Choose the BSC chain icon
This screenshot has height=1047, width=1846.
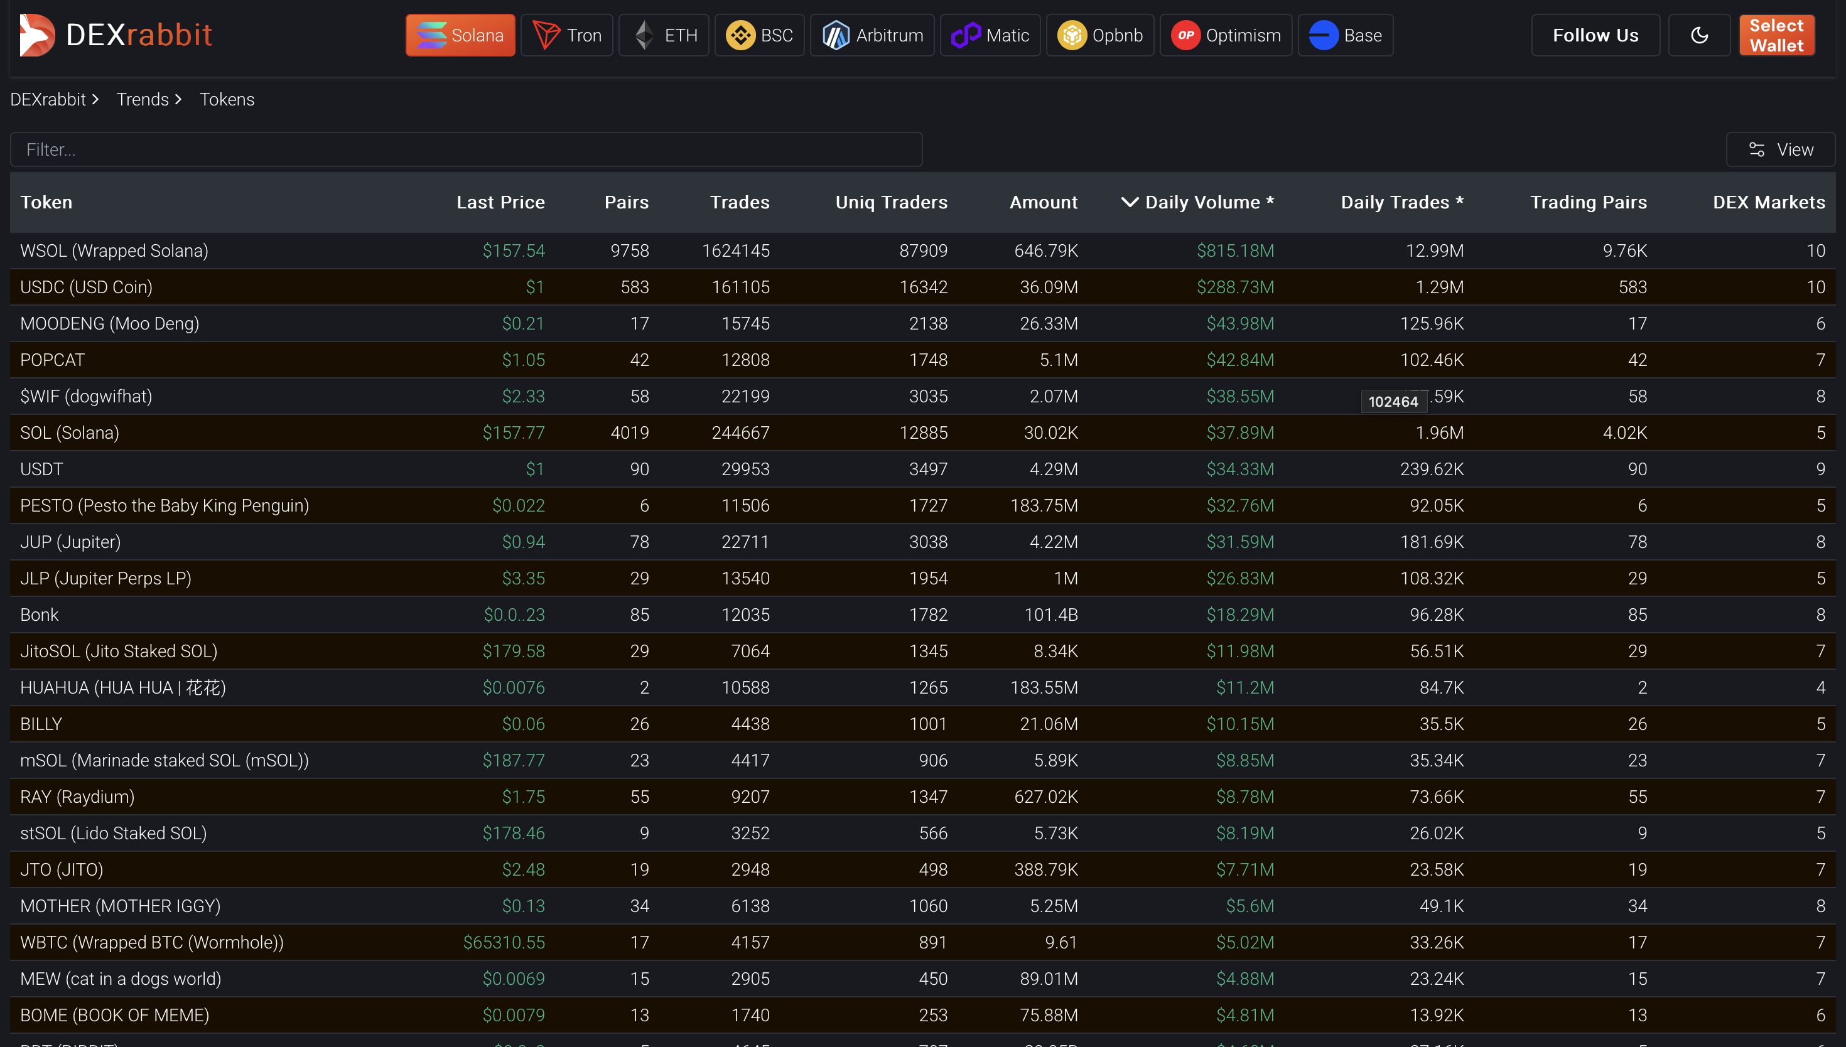coord(740,35)
